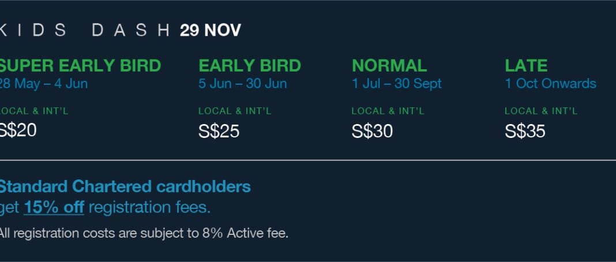Click the KIDS DASH title
616x262 pixels.
click(x=84, y=31)
